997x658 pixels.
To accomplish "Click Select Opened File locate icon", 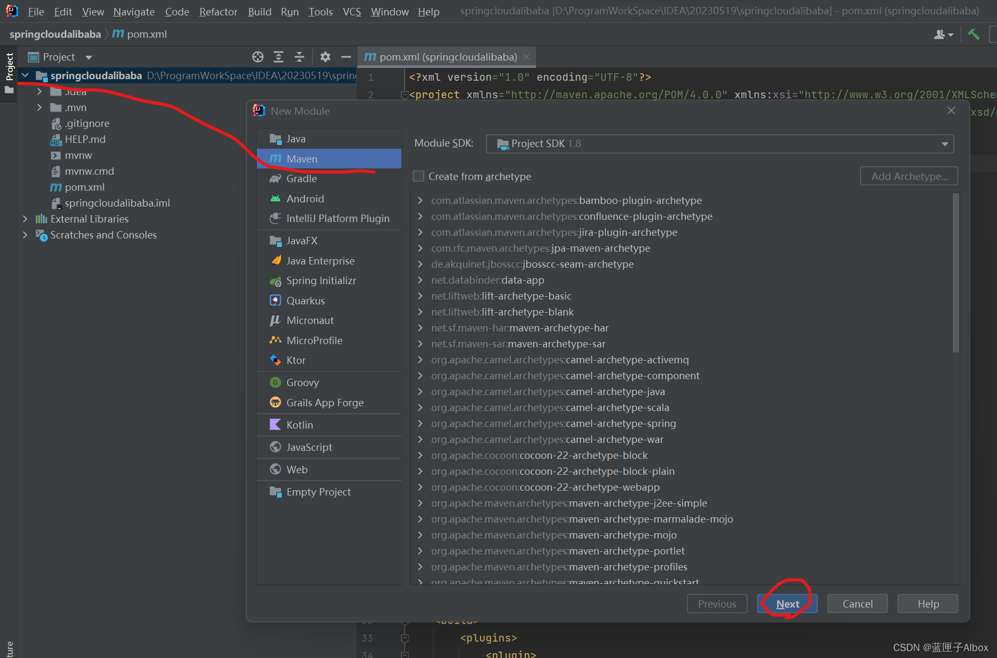I will click(258, 57).
